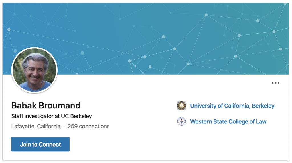
Task: Open the University of California, Berkeley link
Action: click(x=232, y=106)
